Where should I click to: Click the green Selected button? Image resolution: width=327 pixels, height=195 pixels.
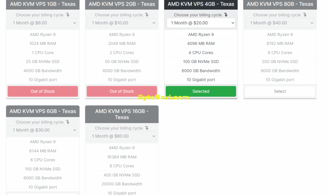[201, 91]
